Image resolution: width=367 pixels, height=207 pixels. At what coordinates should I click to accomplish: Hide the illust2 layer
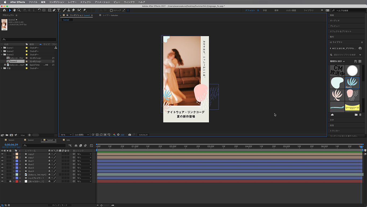point(2,164)
